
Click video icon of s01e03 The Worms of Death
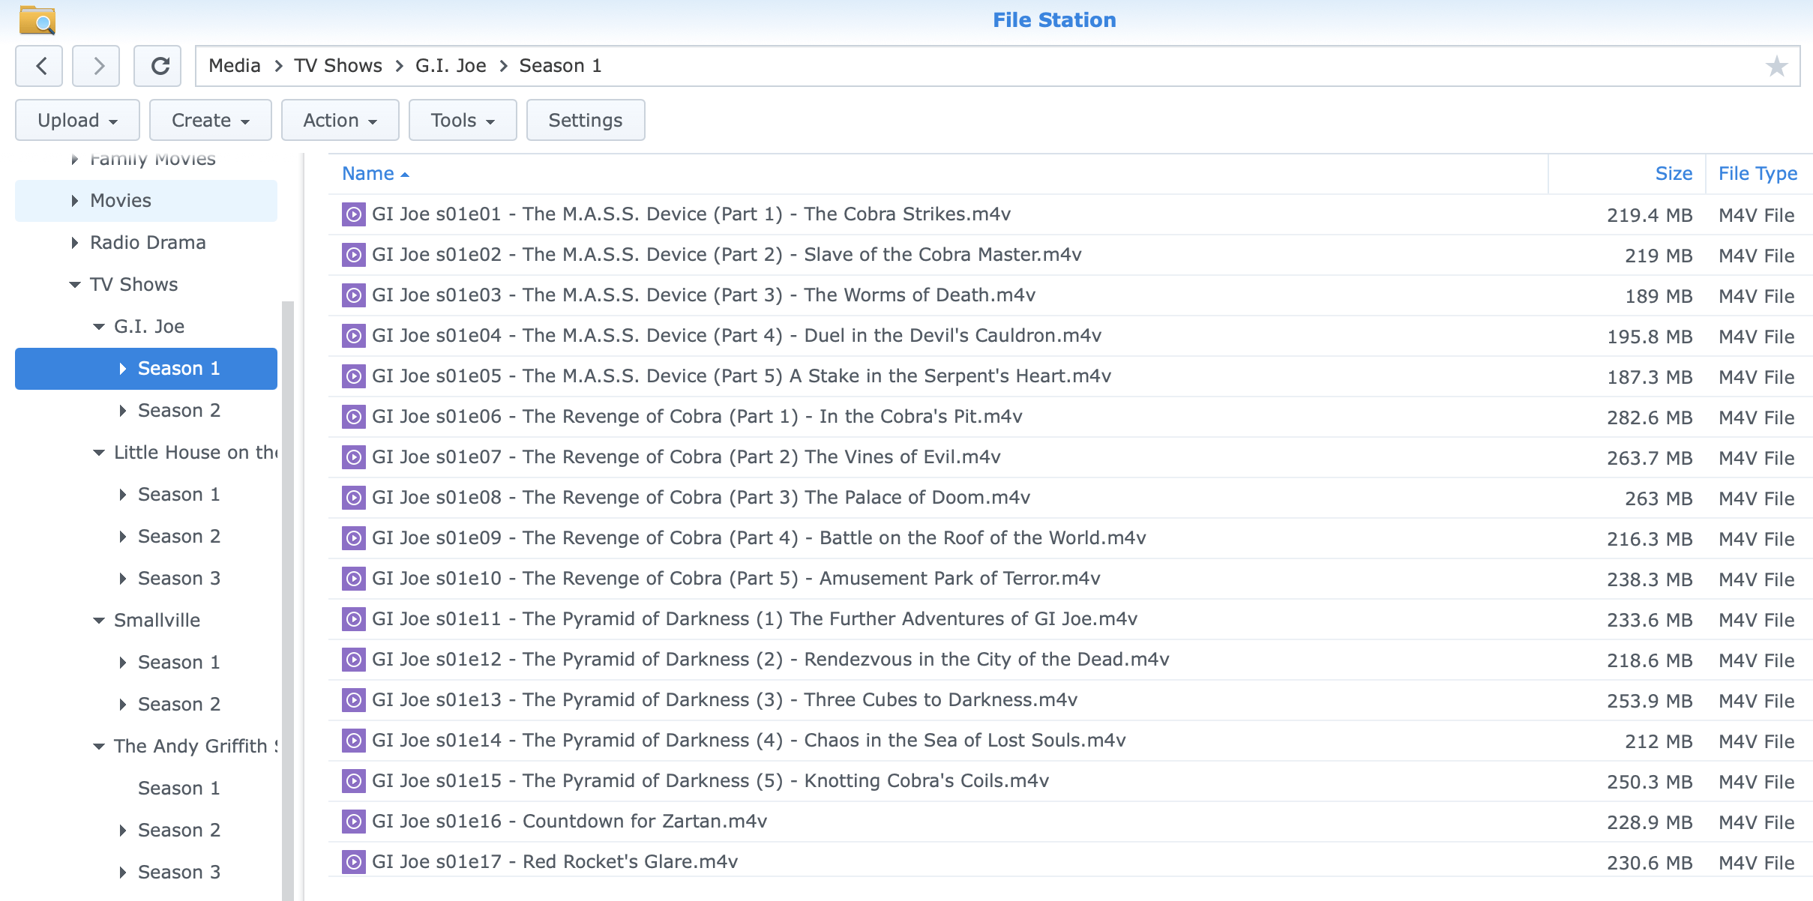[354, 295]
